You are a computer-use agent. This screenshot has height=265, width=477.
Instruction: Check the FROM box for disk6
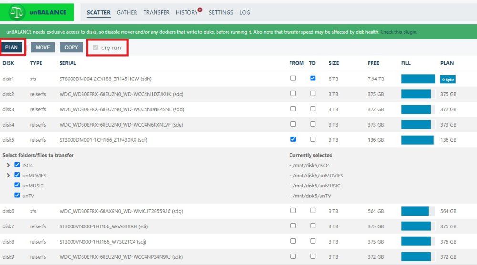[x=293, y=210]
